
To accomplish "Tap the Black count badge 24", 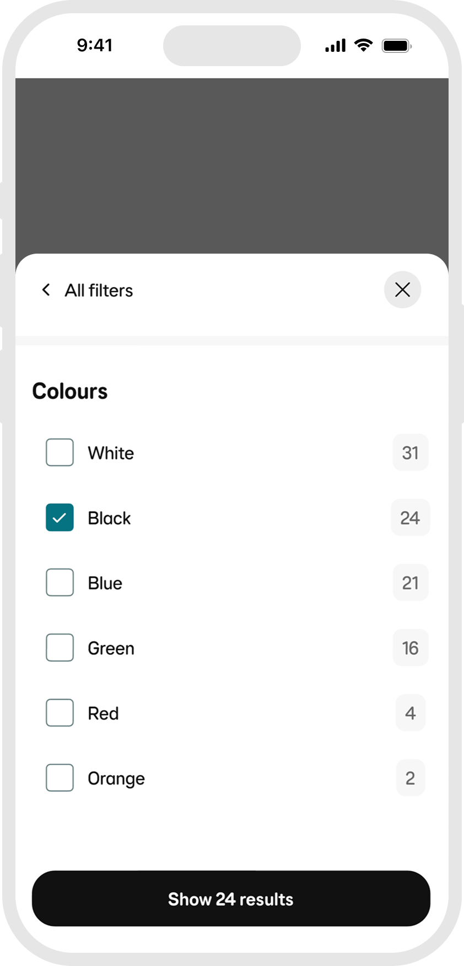I will tap(411, 518).
